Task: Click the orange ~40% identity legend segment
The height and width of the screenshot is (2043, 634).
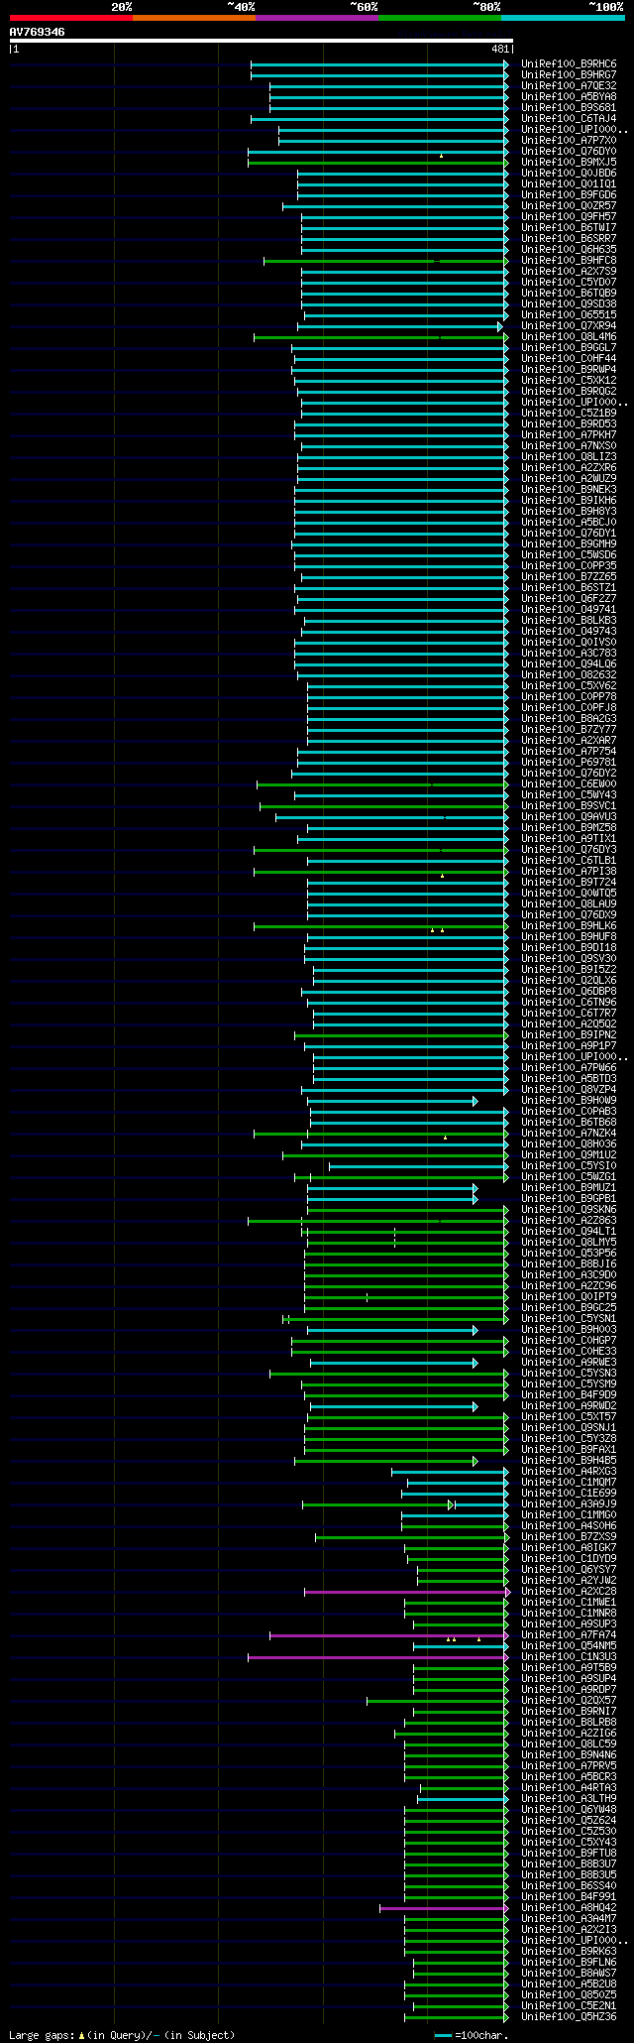Action: click(194, 18)
